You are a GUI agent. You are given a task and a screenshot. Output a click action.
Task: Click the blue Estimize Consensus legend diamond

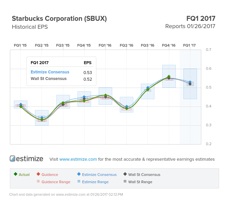79,174
